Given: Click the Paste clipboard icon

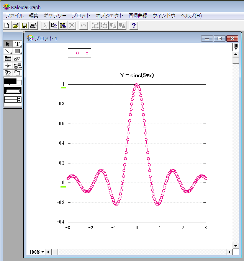Looking at the screenshot, I should pyautogui.click(x=63, y=26).
